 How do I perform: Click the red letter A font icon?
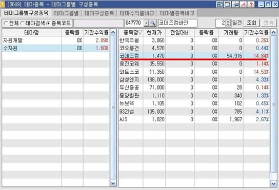tap(244, 4)
